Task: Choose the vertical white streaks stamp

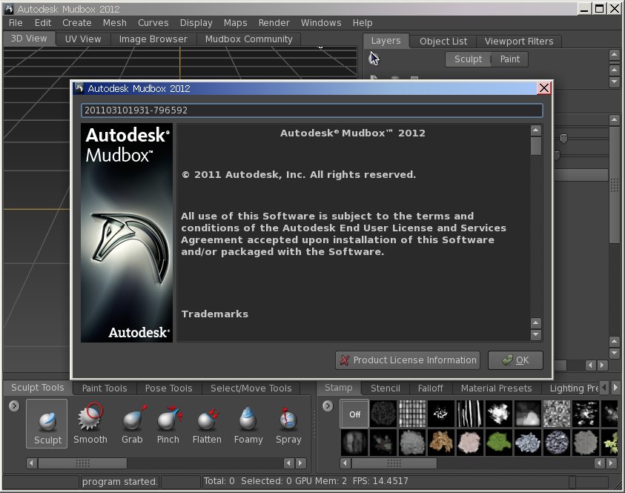Action: pos(470,414)
